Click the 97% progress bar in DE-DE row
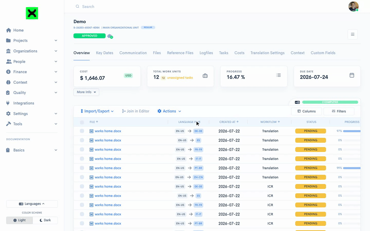Screen dimensions: 370x231 click(351, 131)
